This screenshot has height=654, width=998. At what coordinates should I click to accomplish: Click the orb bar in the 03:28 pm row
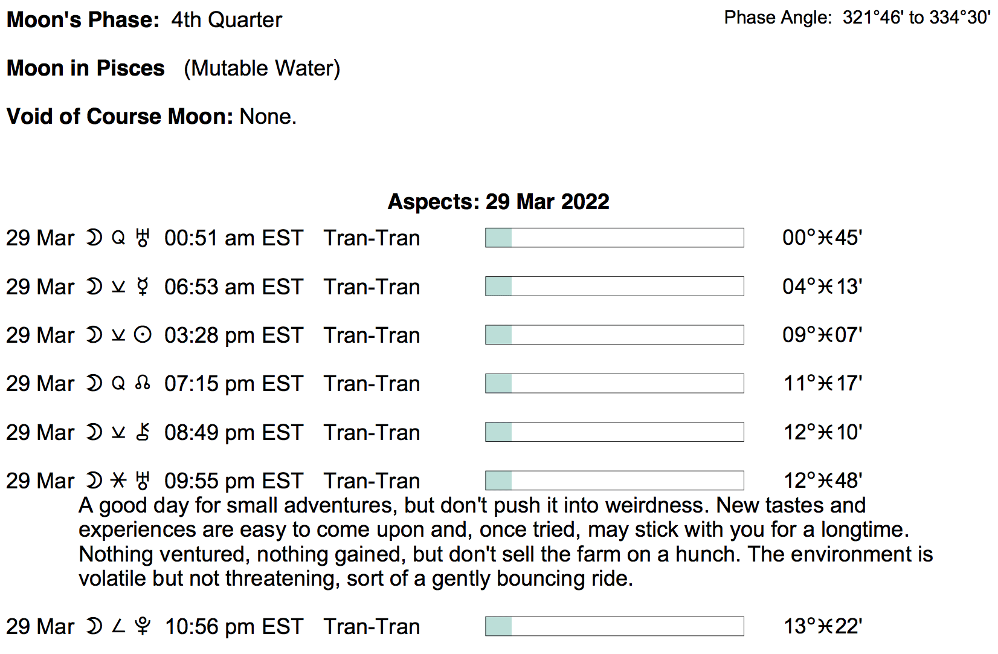[614, 335]
